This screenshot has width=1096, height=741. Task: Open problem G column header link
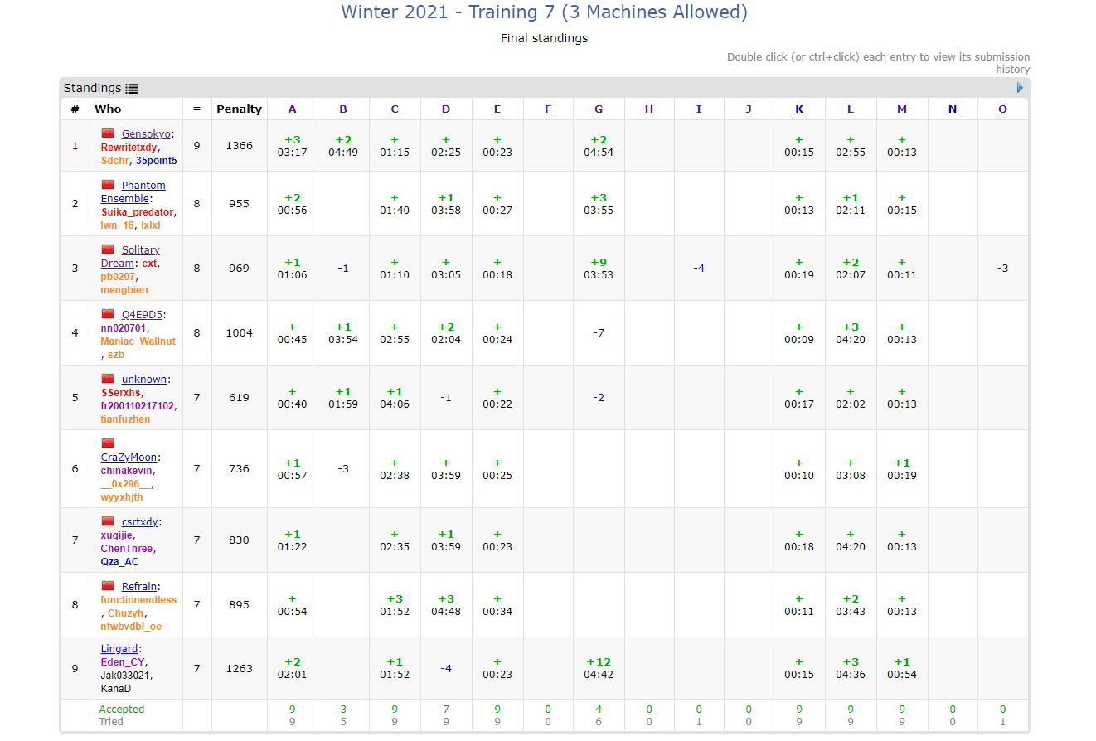click(599, 109)
